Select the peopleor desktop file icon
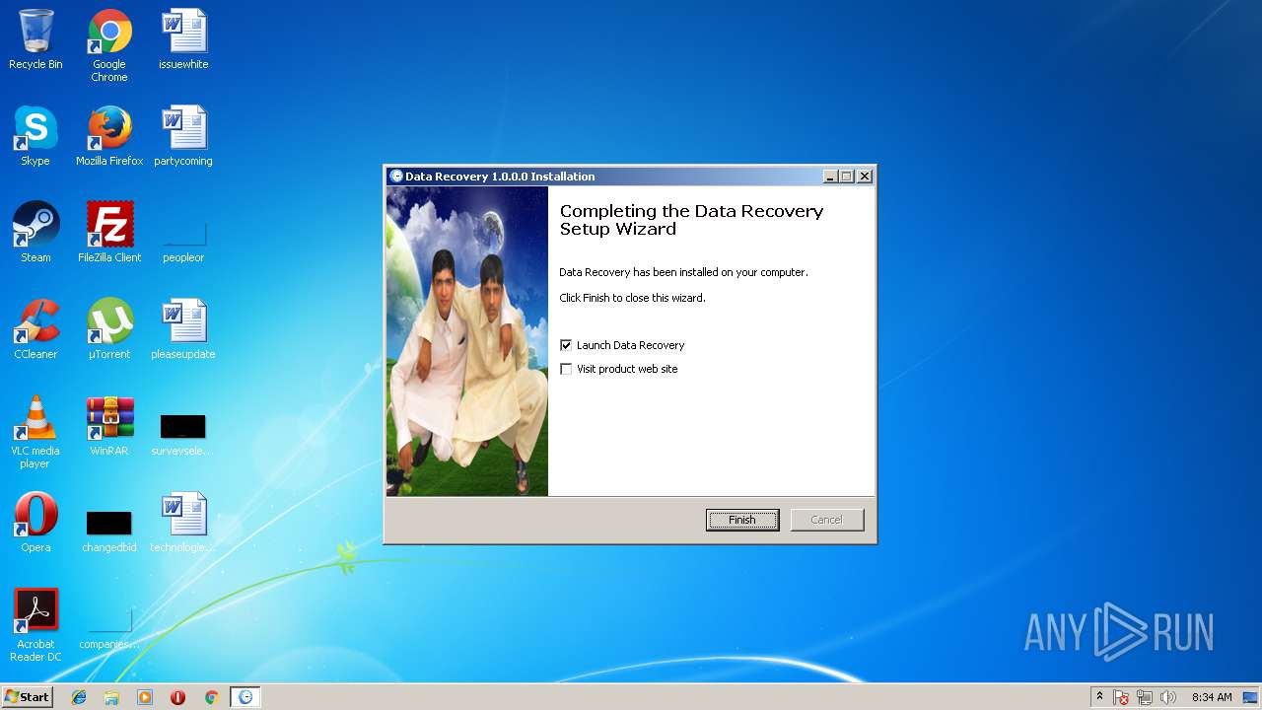This screenshot has width=1262, height=710. [x=183, y=240]
